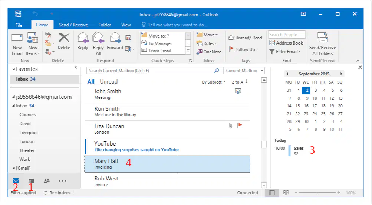The height and width of the screenshot is (205, 372).
Task: Open Ribbon Display Options
Action: [303, 14]
